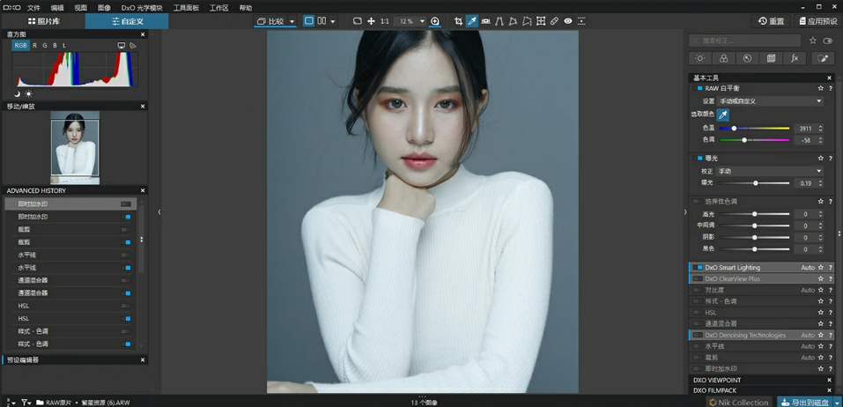843x407 pixels.
Task: Open the white balance setting dropdown
Action: (x=770, y=101)
